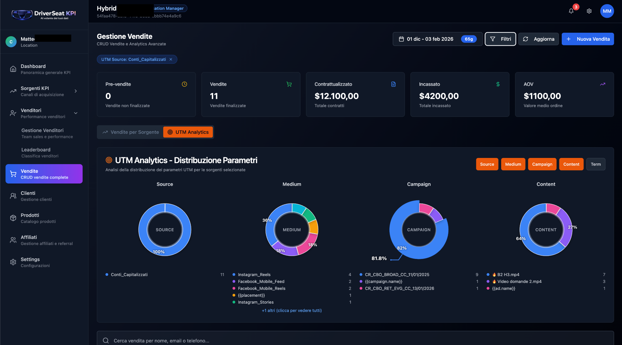
Task: Switch to Vendite per Sorgente tab
Action: 131,132
